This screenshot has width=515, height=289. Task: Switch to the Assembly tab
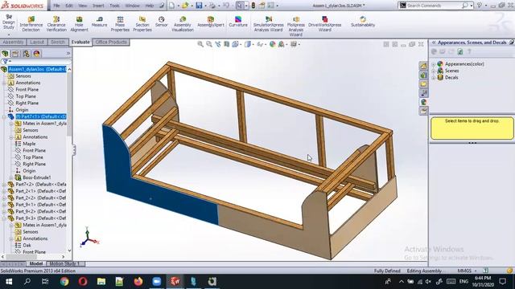[13, 43]
